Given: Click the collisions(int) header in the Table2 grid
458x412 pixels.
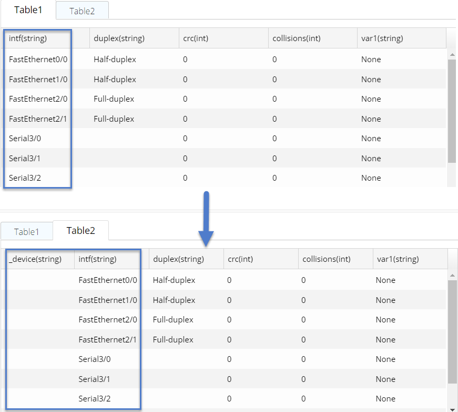Looking at the screenshot, I should pos(327,259).
